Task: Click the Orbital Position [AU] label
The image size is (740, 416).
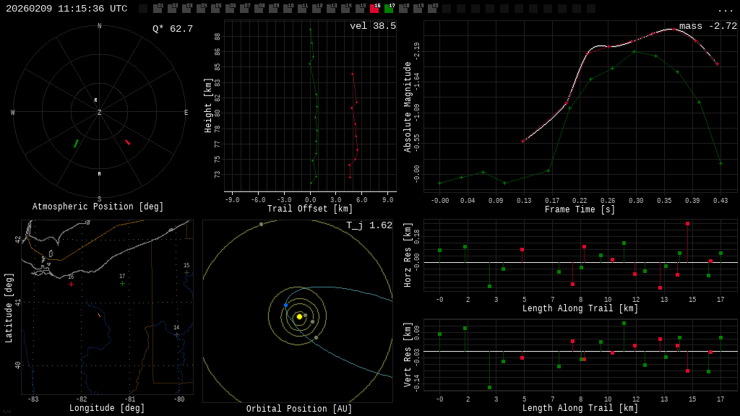Action: pos(299,409)
